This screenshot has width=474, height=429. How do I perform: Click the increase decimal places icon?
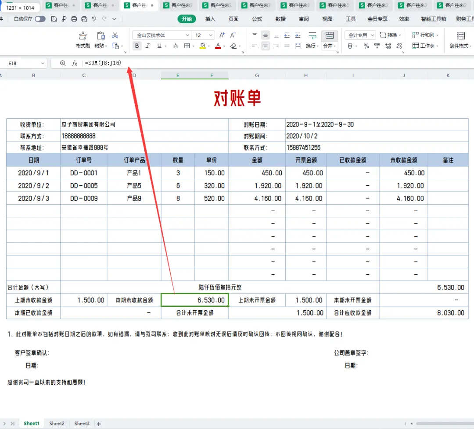(x=388, y=46)
